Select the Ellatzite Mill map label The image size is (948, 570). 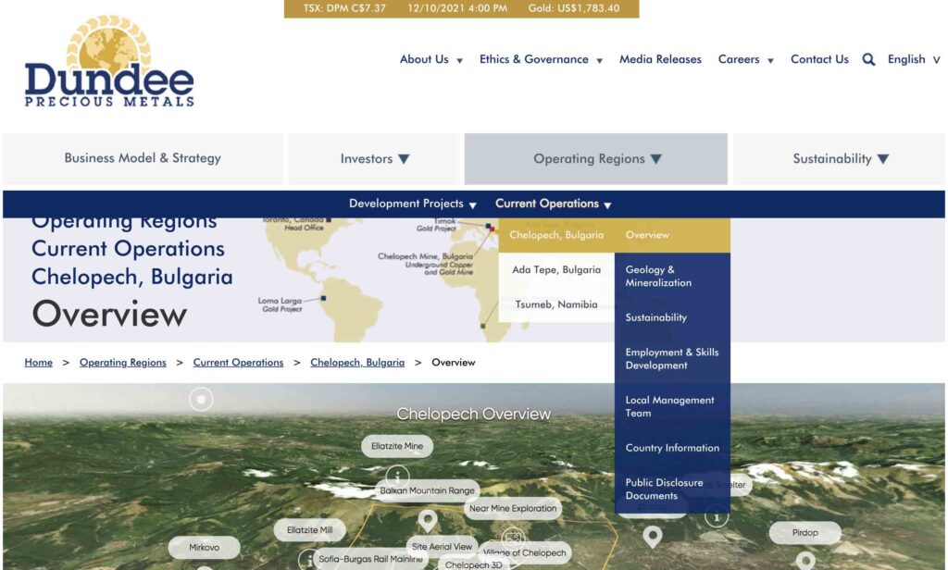(309, 530)
